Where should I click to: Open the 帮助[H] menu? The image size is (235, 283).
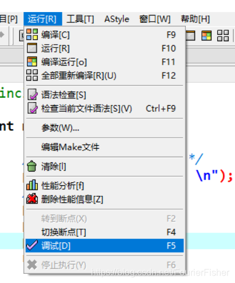point(196,19)
